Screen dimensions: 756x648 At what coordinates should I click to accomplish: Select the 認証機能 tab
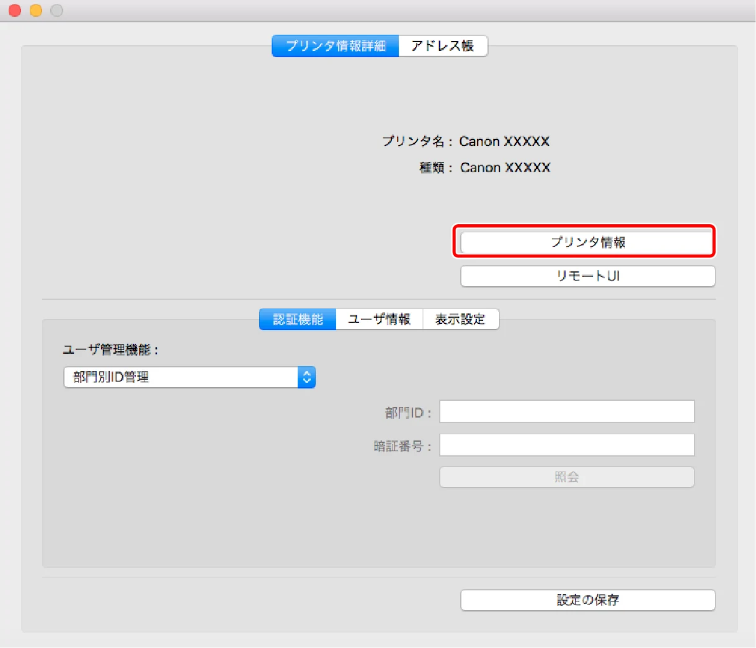point(298,320)
